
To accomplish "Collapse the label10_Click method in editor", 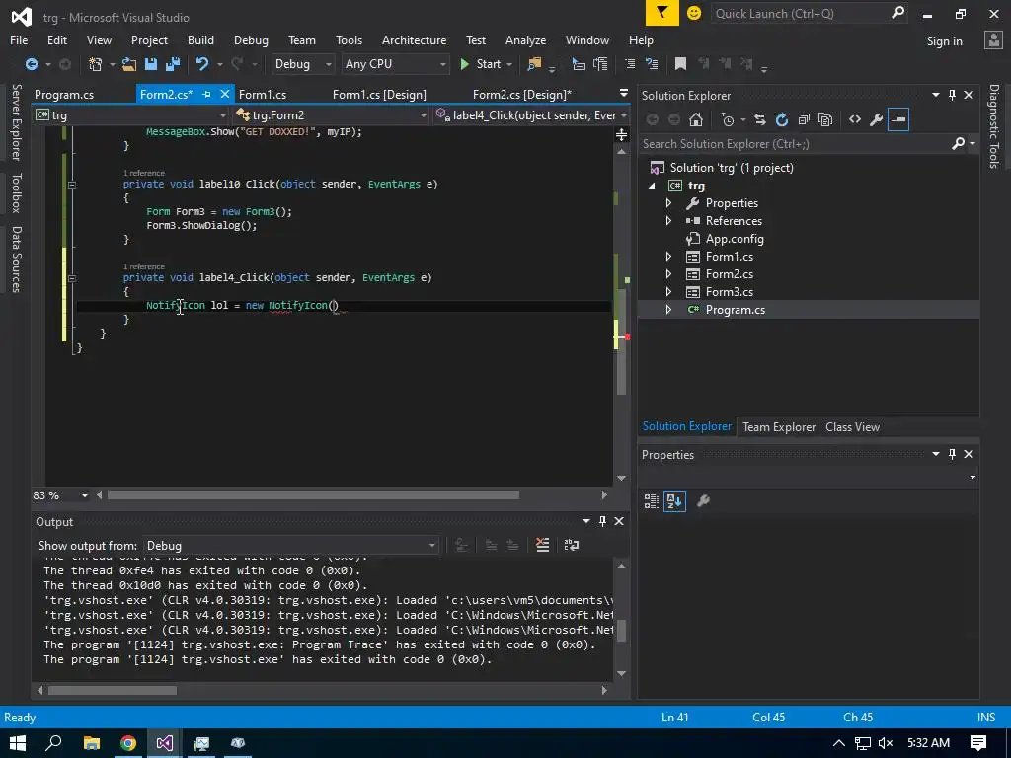I will point(71,185).
